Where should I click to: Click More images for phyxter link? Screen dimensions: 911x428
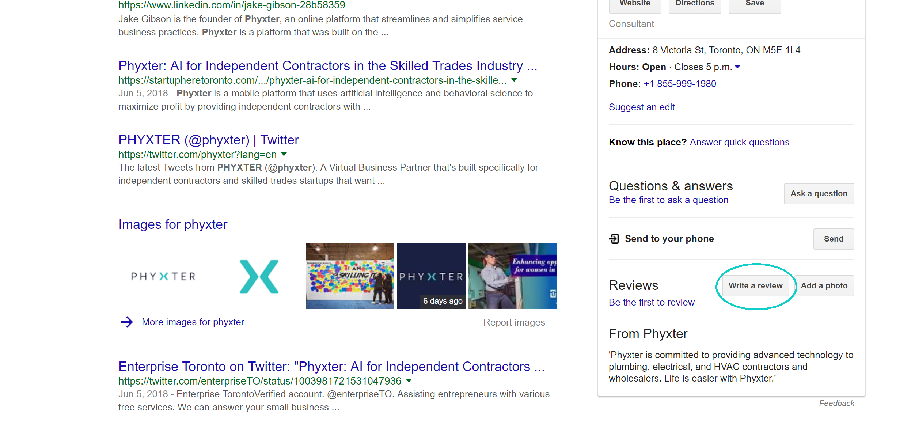[x=193, y=322]
